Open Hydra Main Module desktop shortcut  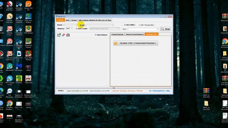click(x=28, y=56)
